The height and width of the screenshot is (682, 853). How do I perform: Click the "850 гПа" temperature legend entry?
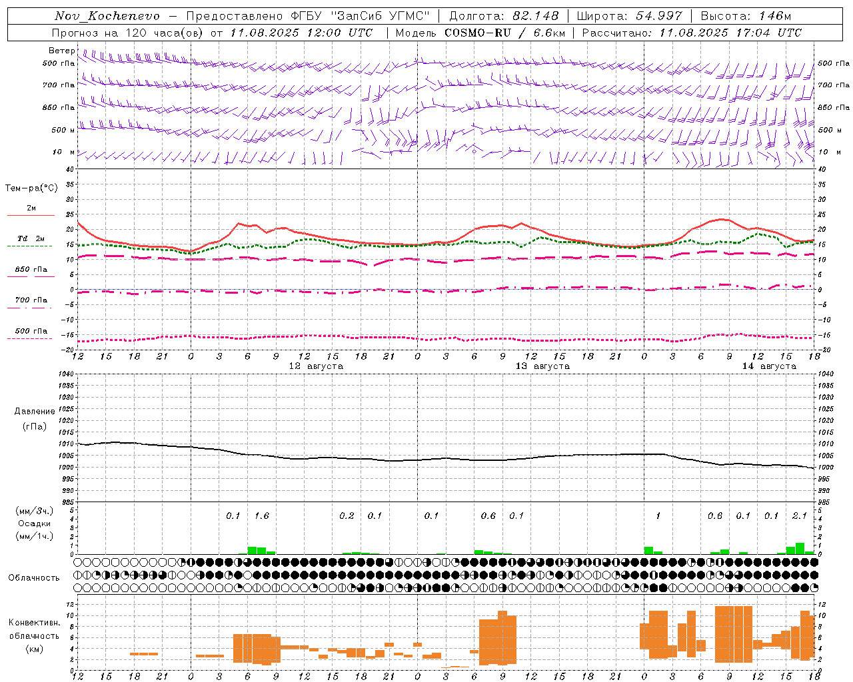31,270
